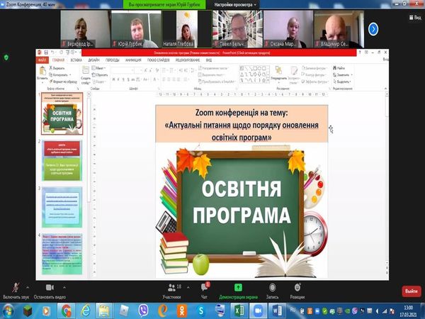
Task: Click the red ФАЙЛ file tab
Action: (x=42, y=60)
